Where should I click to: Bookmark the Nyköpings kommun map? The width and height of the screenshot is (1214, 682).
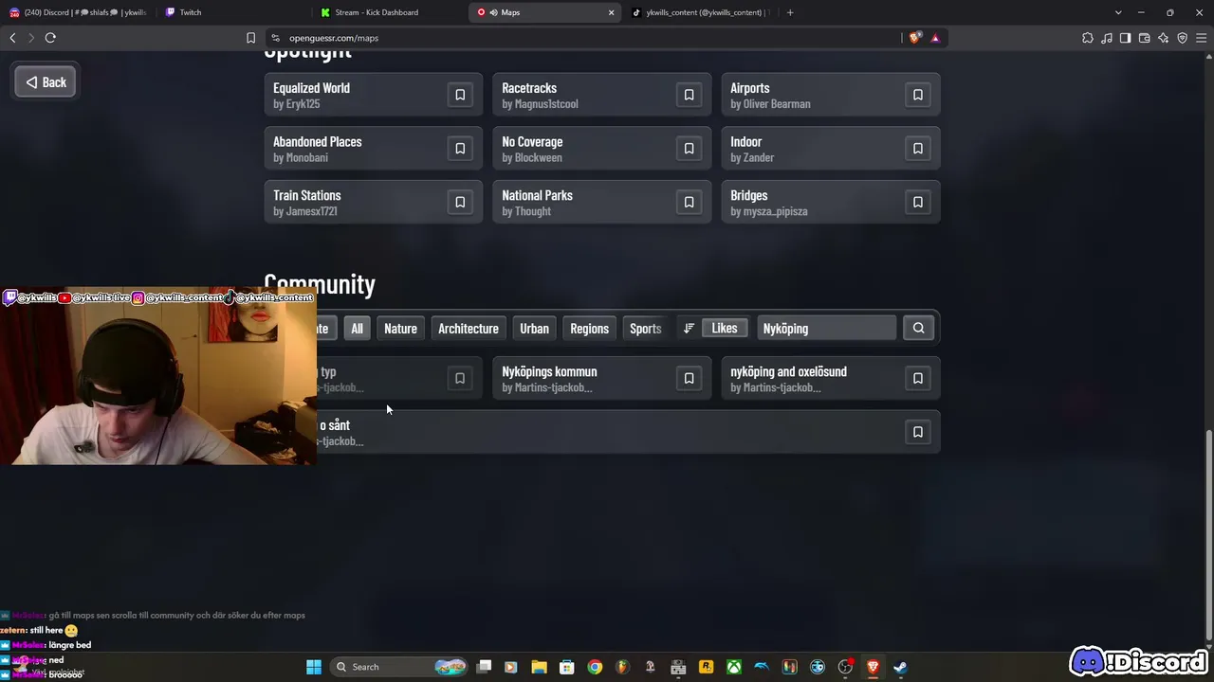pos(689,378)
